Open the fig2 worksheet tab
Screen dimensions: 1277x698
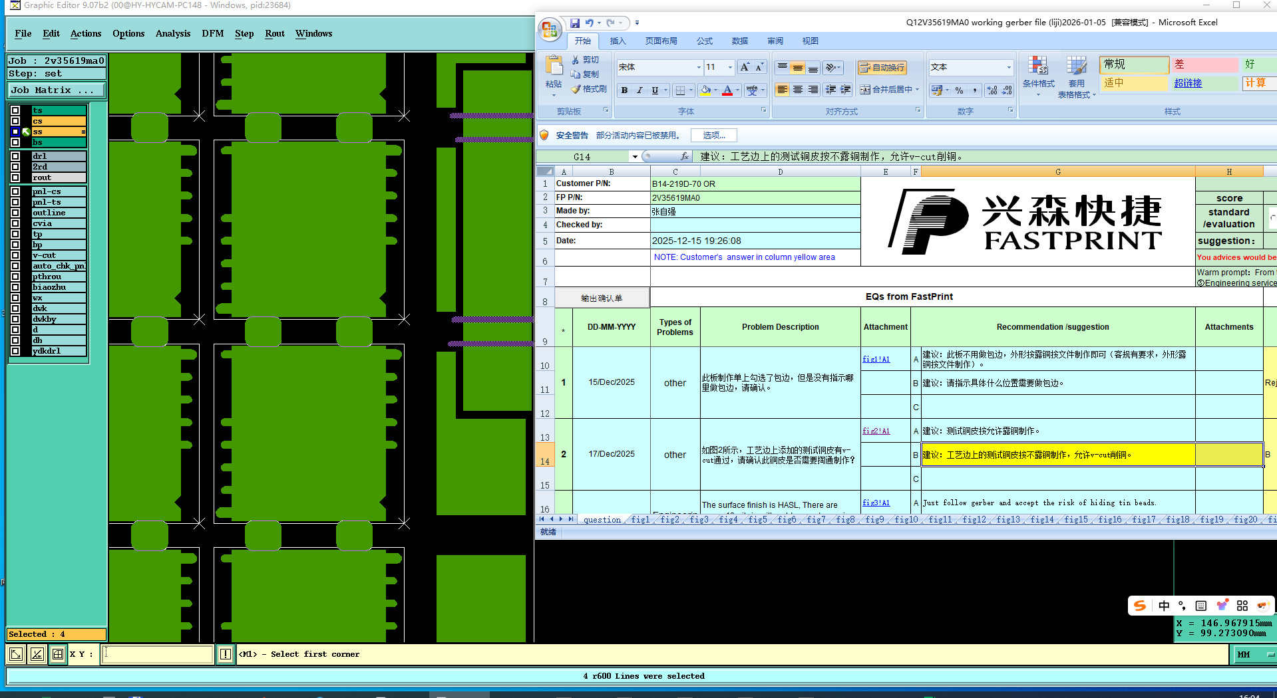[x=669, y=520]
